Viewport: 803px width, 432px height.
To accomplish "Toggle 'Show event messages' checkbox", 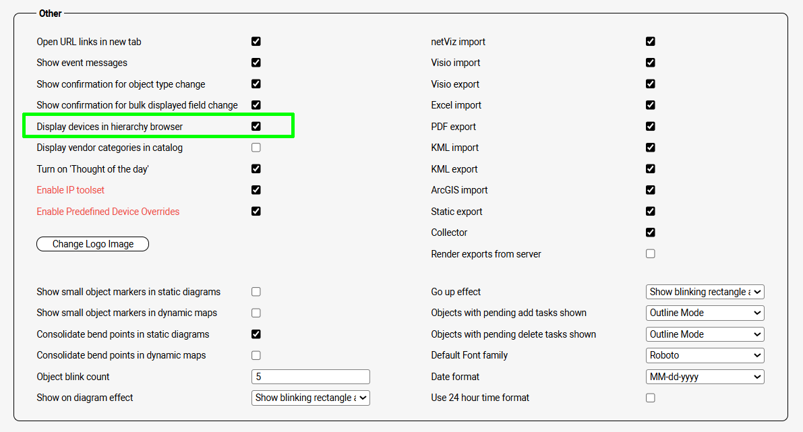I will [256, 63].
